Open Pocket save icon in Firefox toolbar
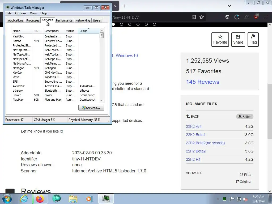 click(x=227, y=17)
